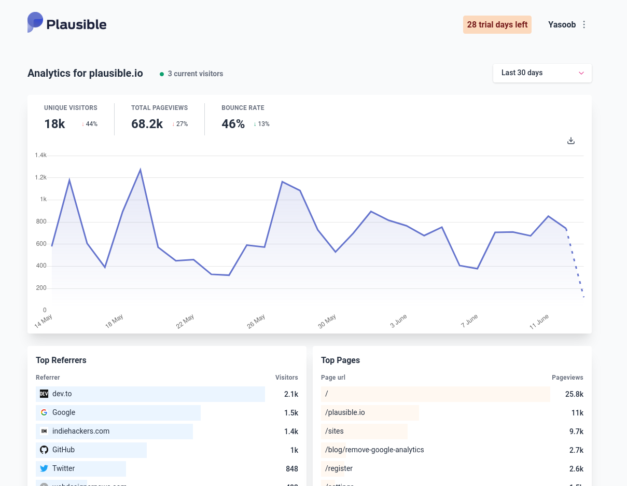This screenshot has width=627, height=486.
Task: Click the Twitter bird icon
Action: 44,468
